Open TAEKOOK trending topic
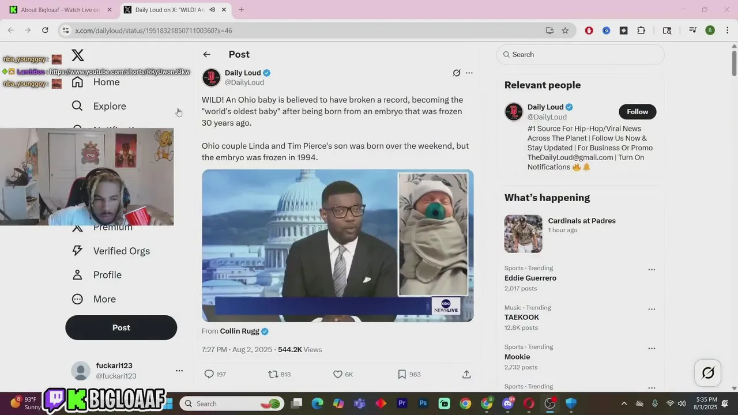 pyautogui.click(x=522, y=317)
